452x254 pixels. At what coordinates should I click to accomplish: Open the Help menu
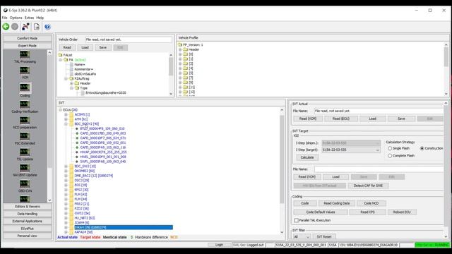(40, 18)
